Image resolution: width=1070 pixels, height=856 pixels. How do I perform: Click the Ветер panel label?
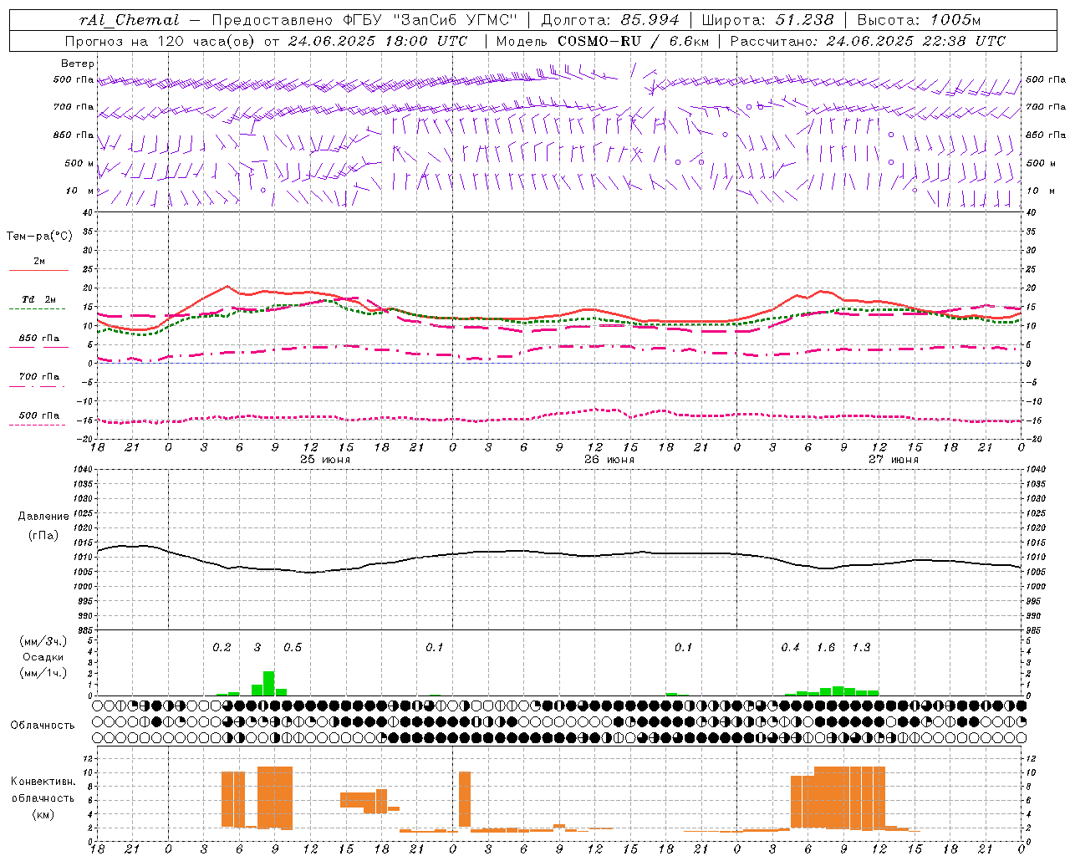[x=78, y=64]
